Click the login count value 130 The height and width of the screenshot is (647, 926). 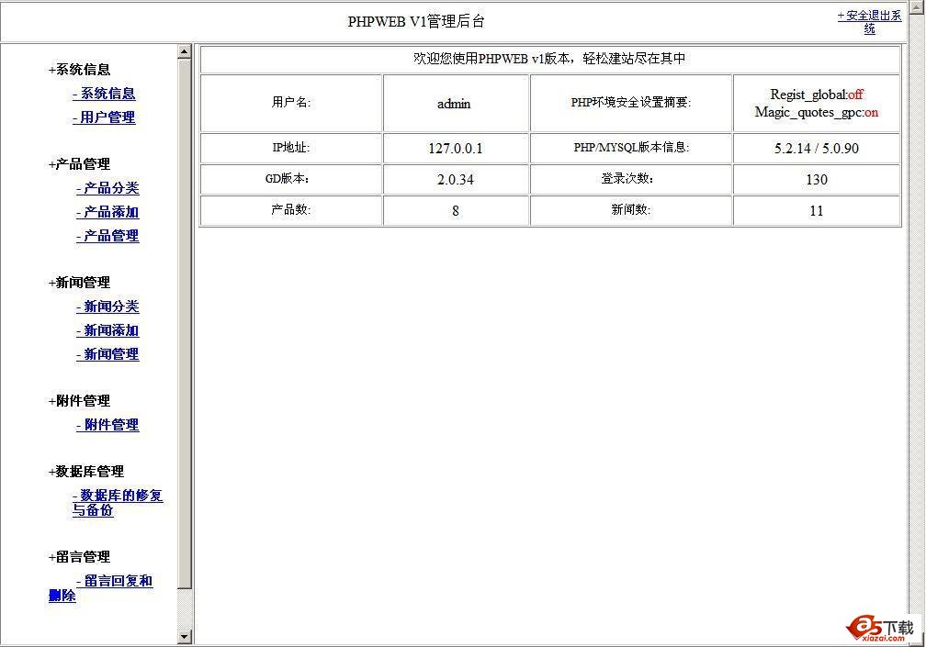[x=816, y=179]
